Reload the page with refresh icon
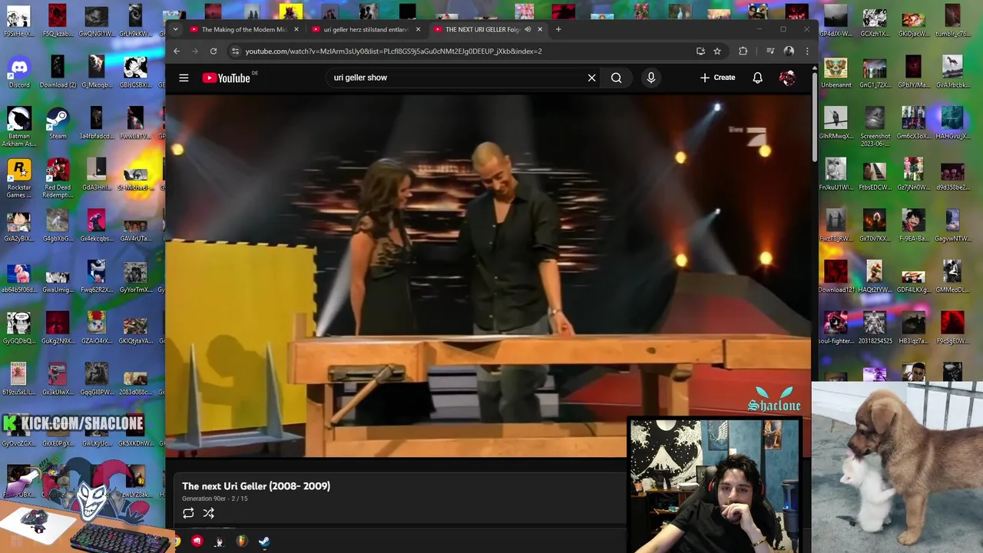The image size is (983, 553). (x=213, y=51)
